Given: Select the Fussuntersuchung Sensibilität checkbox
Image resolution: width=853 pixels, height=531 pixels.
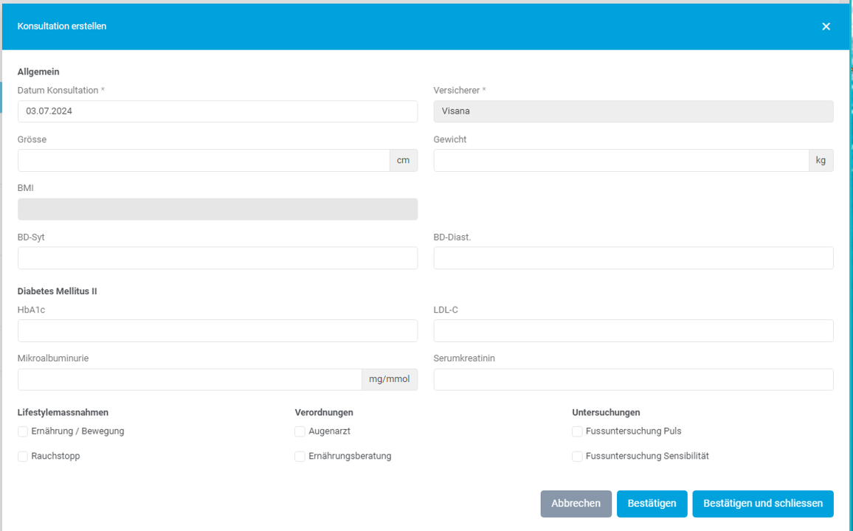Looking at the screenshot, I should (x=577, y=457).
